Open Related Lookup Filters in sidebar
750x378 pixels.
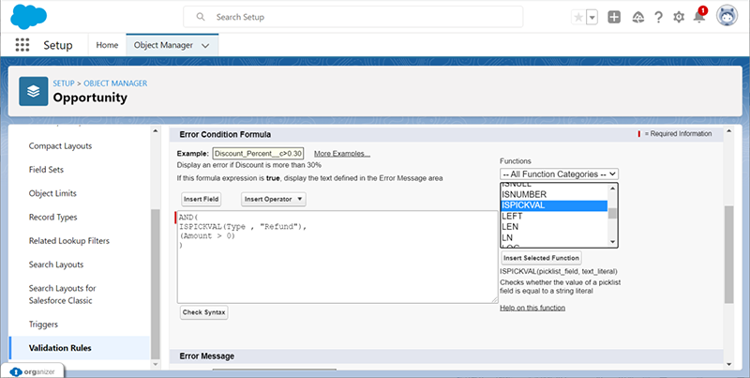click(x=68, y=241)
